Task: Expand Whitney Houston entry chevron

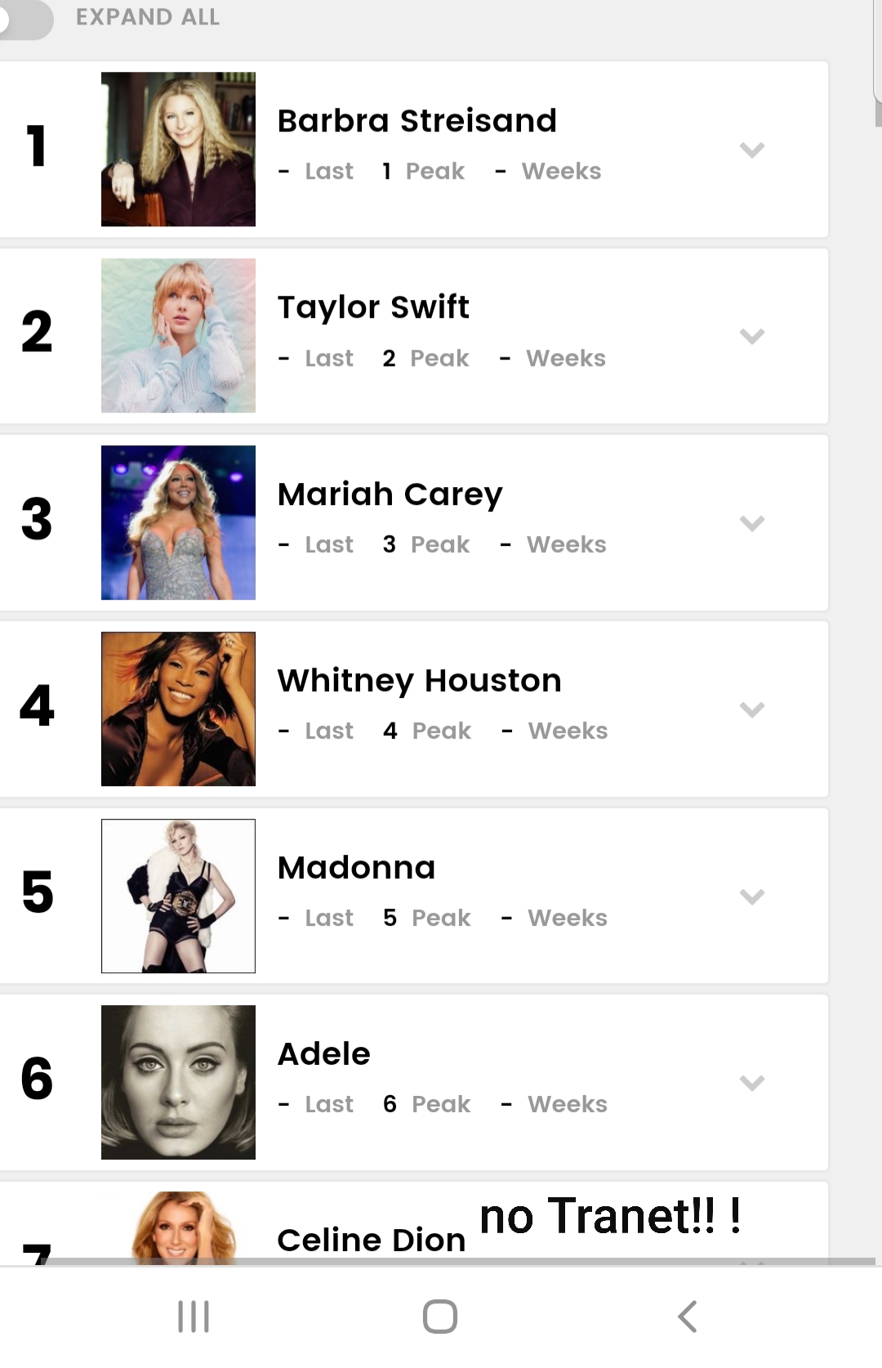Action: (752, 709)
